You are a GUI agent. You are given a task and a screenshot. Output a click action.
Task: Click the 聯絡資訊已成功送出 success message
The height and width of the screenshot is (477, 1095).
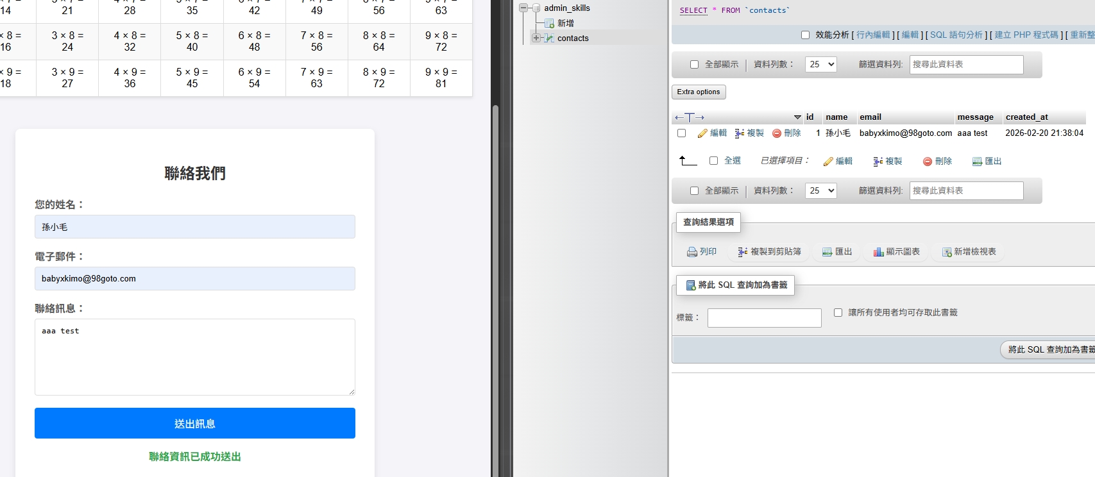coord(195,456)
